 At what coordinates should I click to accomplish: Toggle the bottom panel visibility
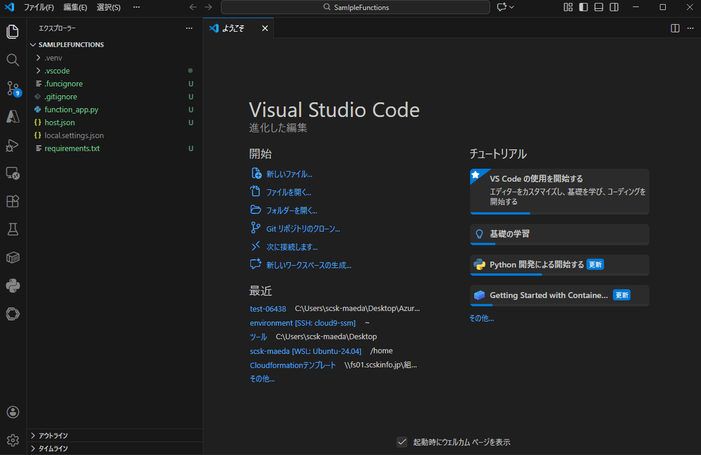point(599,8)
